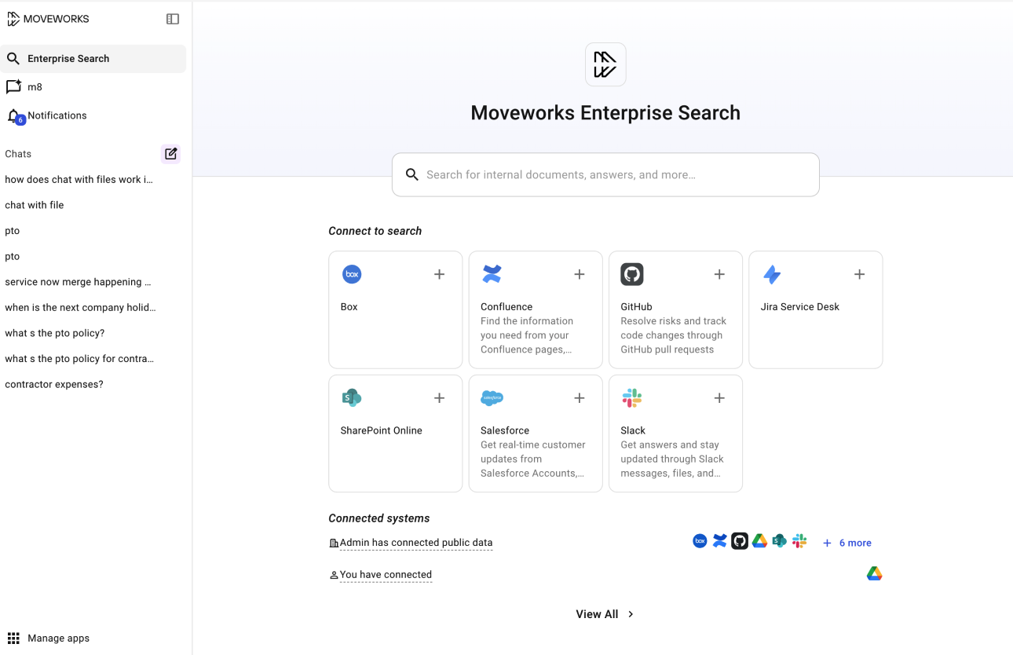Click the 'Chats' section label

(x=18, y=154)
